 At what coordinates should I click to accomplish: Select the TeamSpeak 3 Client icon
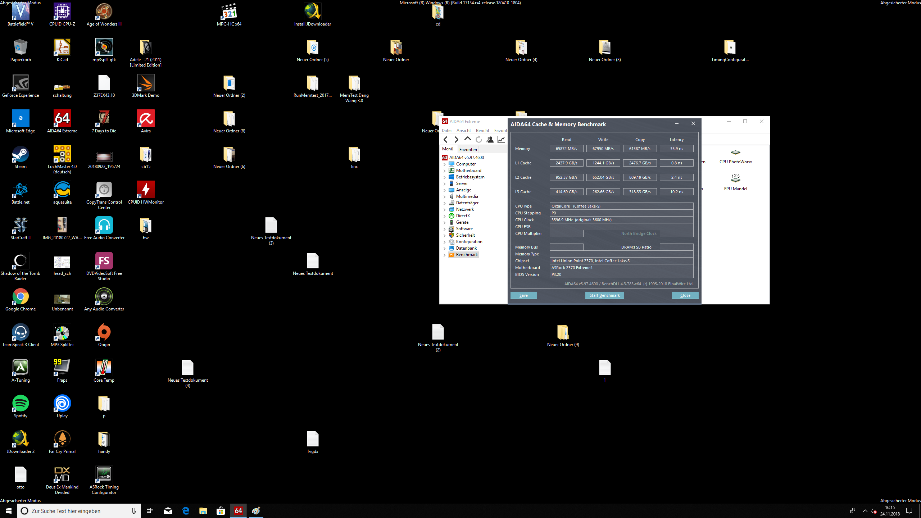[x=21, y=335]
